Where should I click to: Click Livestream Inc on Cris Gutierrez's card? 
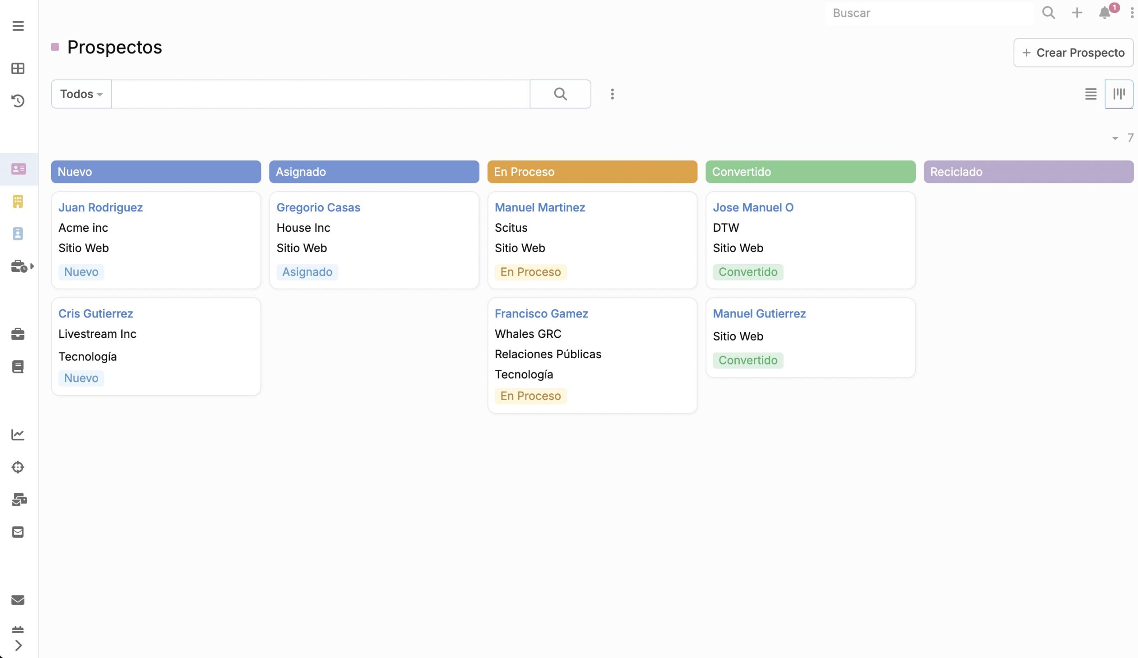pyautogui.click(x=97, y=334)
